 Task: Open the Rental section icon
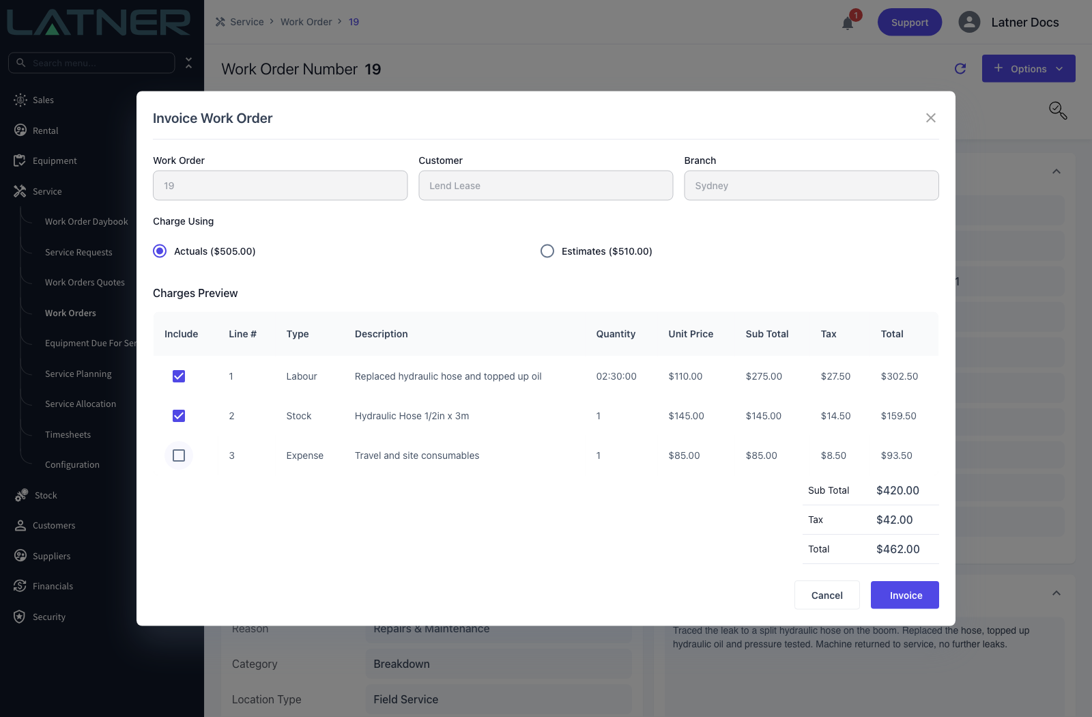[20, 130]
